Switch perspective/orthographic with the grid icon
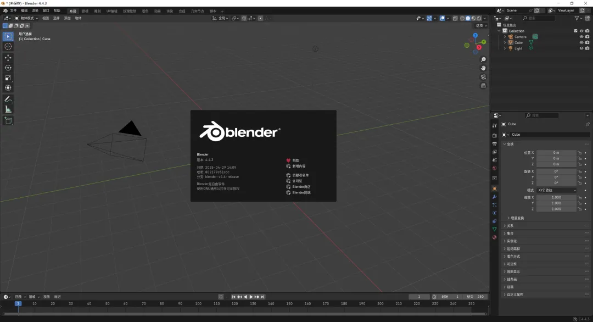 483,86
